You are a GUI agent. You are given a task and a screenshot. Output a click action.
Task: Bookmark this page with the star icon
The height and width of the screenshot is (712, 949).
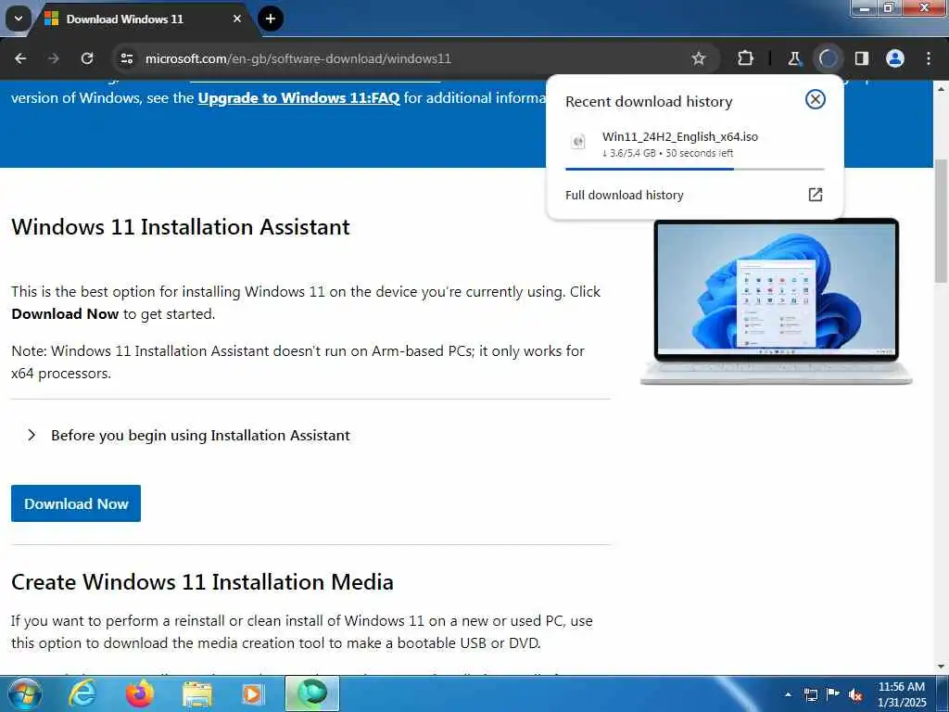699,58
